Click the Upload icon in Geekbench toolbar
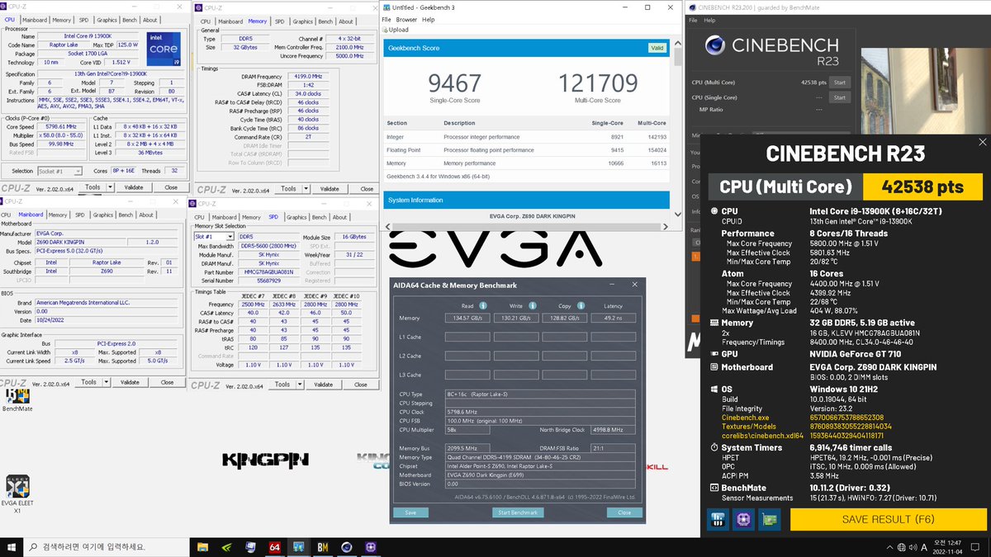 point(397,30)
